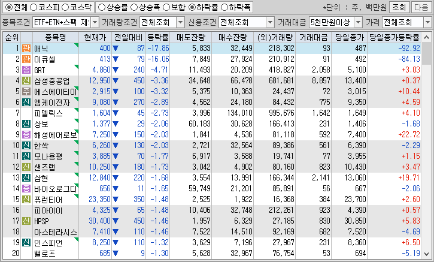Viewport: 434px width, 262px height.
Task: Sort by 순위 column header
Action: point(12,37)
